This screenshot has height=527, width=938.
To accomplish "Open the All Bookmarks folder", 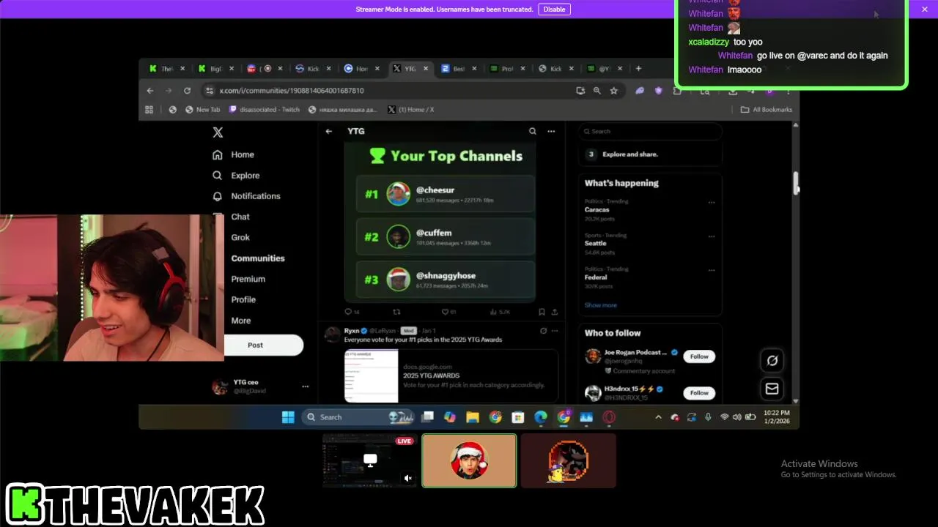I will pos(767,110).
